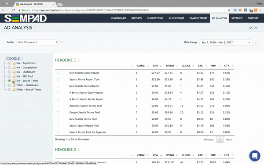
Task: Sort Headline 1 table by SPEND
Action: click(170, 66)
